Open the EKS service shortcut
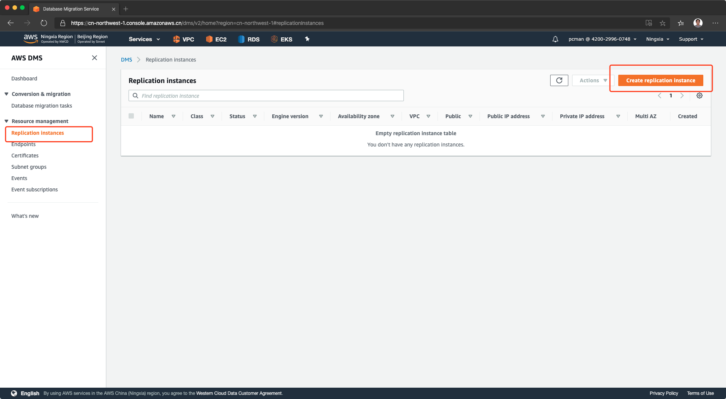726x399 pixels. coord(282,39)
